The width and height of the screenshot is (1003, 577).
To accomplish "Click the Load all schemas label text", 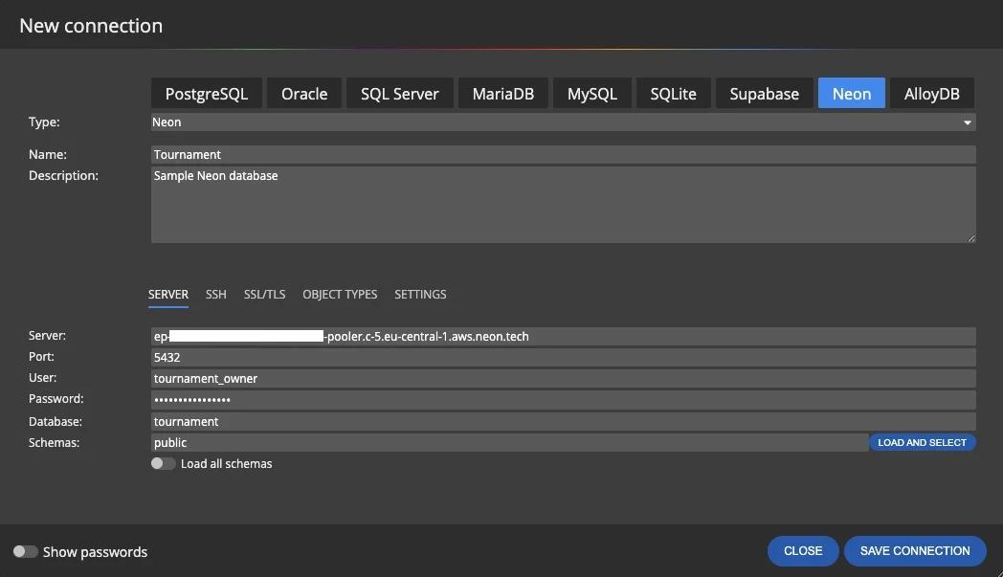I will point(227,464).
